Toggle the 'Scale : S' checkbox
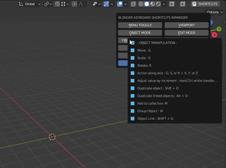 [133, 58]
